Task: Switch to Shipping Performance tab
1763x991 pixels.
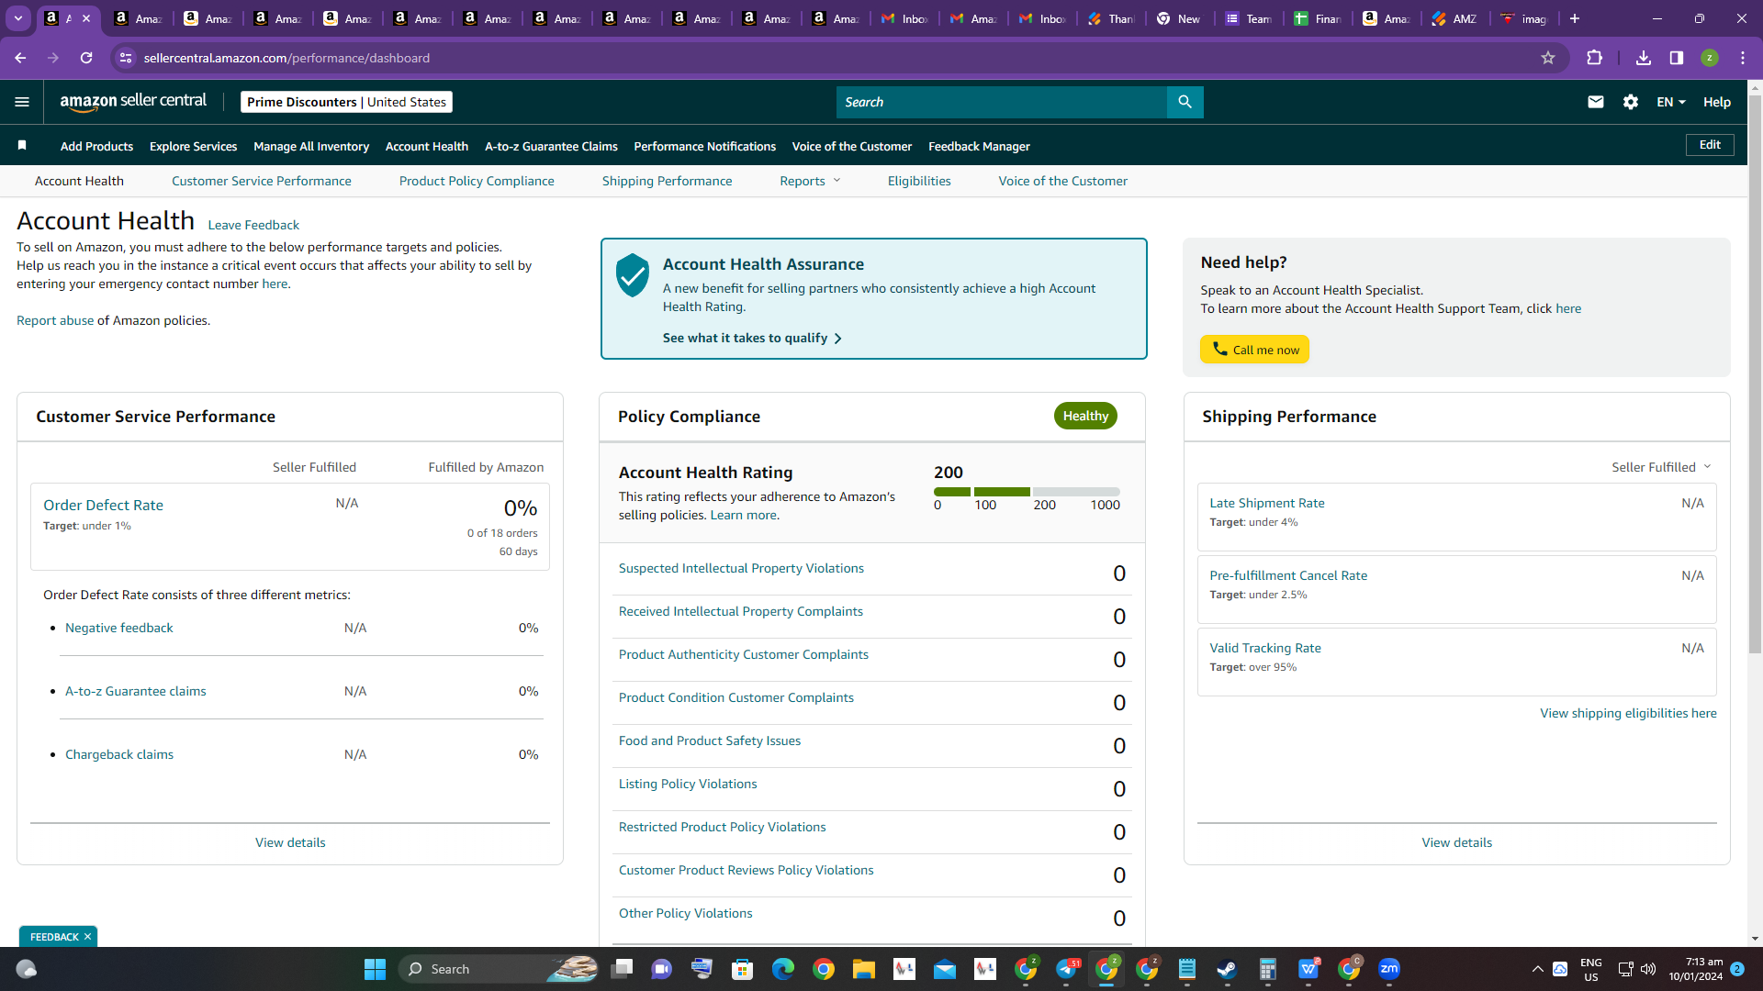Action: (x=668, y=181)
